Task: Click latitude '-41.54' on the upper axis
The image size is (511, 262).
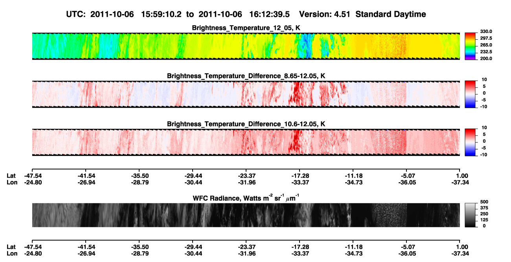Action: pos(86,176)
